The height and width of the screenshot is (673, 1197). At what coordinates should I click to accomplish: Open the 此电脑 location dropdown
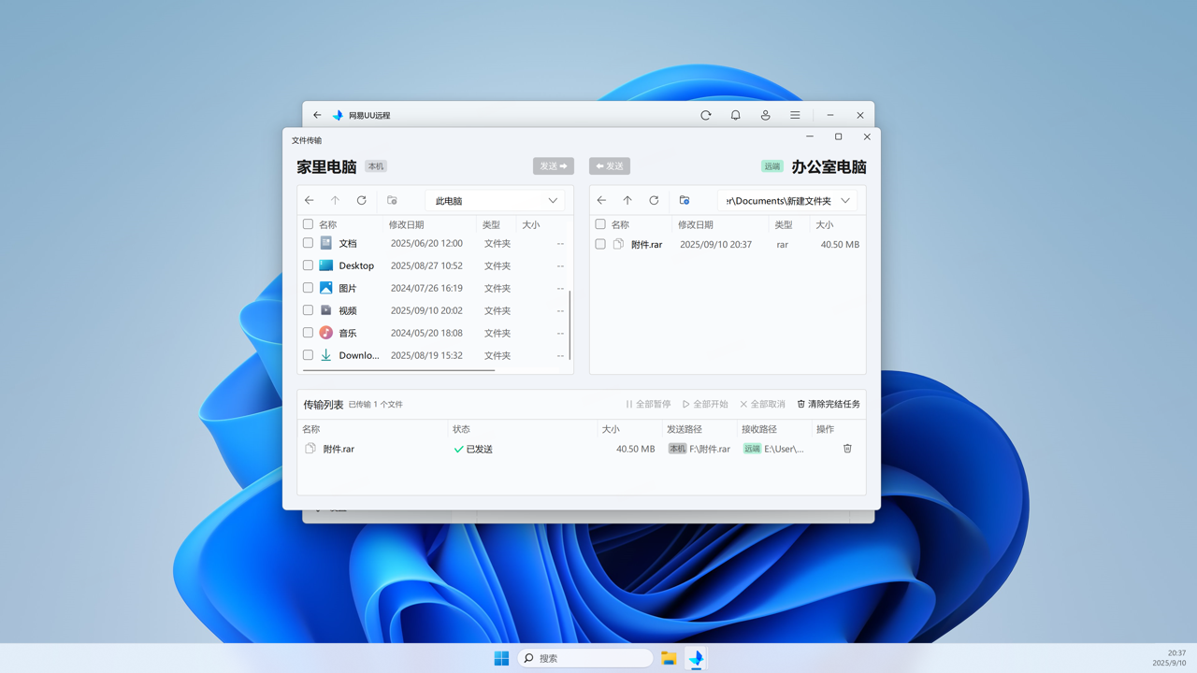496,199
